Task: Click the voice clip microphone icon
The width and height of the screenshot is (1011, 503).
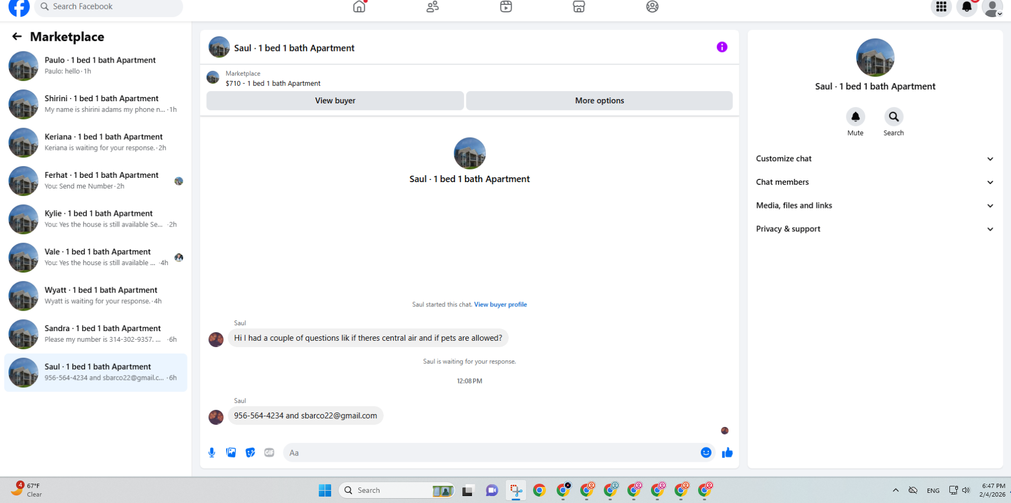Action: pyautogui.click(x=212, y=453)
